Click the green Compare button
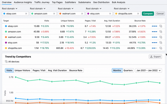Viewport: 167px width, 104px height. click(148, 14)
